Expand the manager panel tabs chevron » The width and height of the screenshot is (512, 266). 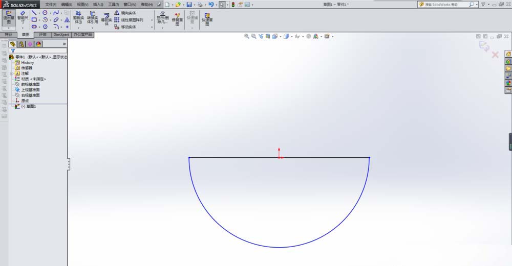[64, 43]
